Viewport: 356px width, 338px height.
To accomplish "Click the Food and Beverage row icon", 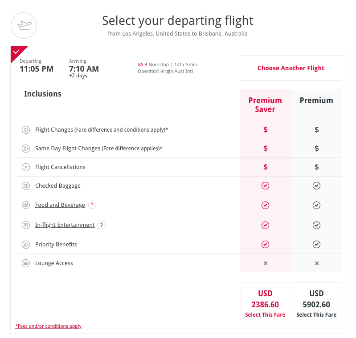I will pos(26,205).
